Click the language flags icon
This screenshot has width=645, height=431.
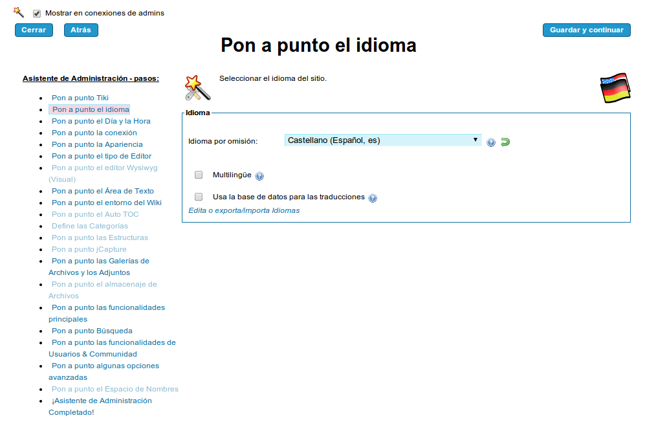click(x=615, y=88)
